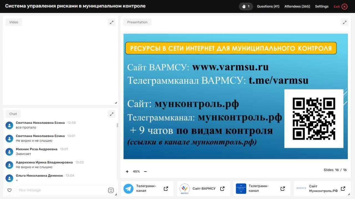Expand the Video panel to fullscreen

111,22
